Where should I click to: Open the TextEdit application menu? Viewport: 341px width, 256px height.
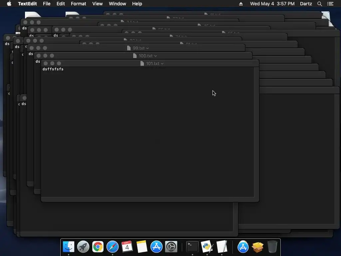click(x=27, y=4)
